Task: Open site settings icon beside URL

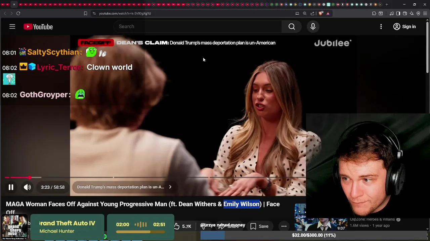Action: (94, 13)
